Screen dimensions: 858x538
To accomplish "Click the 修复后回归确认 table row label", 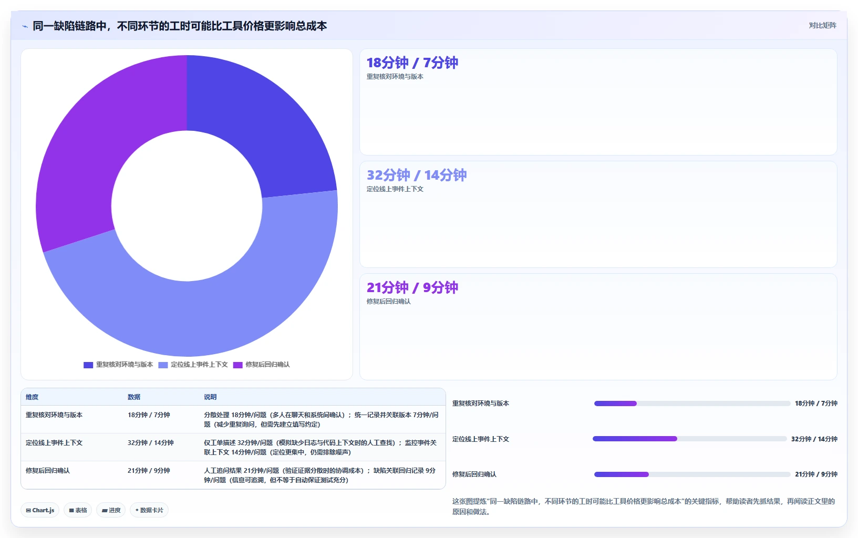I will pos(48,471).
